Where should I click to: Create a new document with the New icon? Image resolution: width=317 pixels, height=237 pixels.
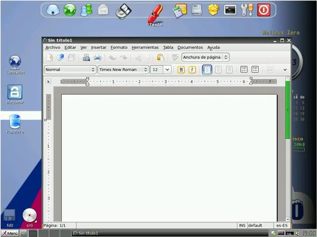pyautogui.click(x=50, y=57)
